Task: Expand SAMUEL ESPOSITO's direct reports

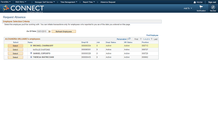Action: 31,53
